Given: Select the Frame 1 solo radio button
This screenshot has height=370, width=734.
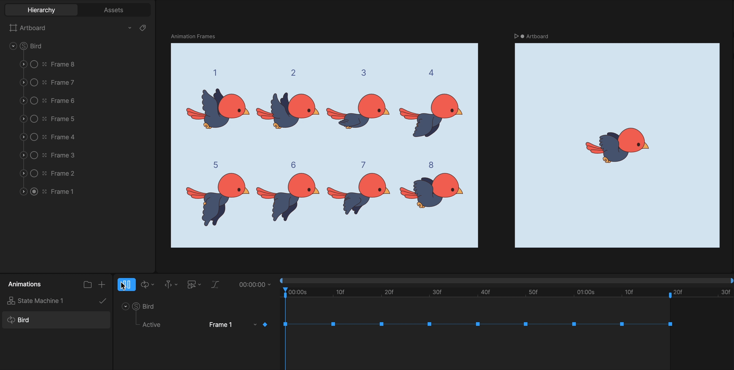Looking at the screenshot, I should (34, 191).
